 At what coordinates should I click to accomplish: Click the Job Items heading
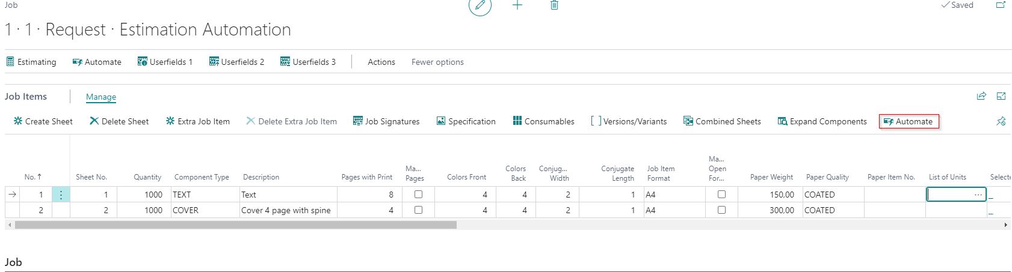pos(26,96)
